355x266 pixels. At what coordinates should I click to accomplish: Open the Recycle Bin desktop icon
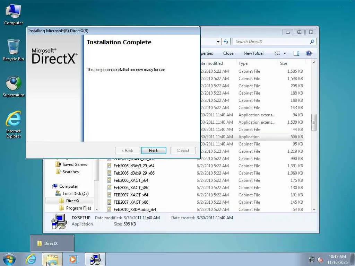click(14, 50)
